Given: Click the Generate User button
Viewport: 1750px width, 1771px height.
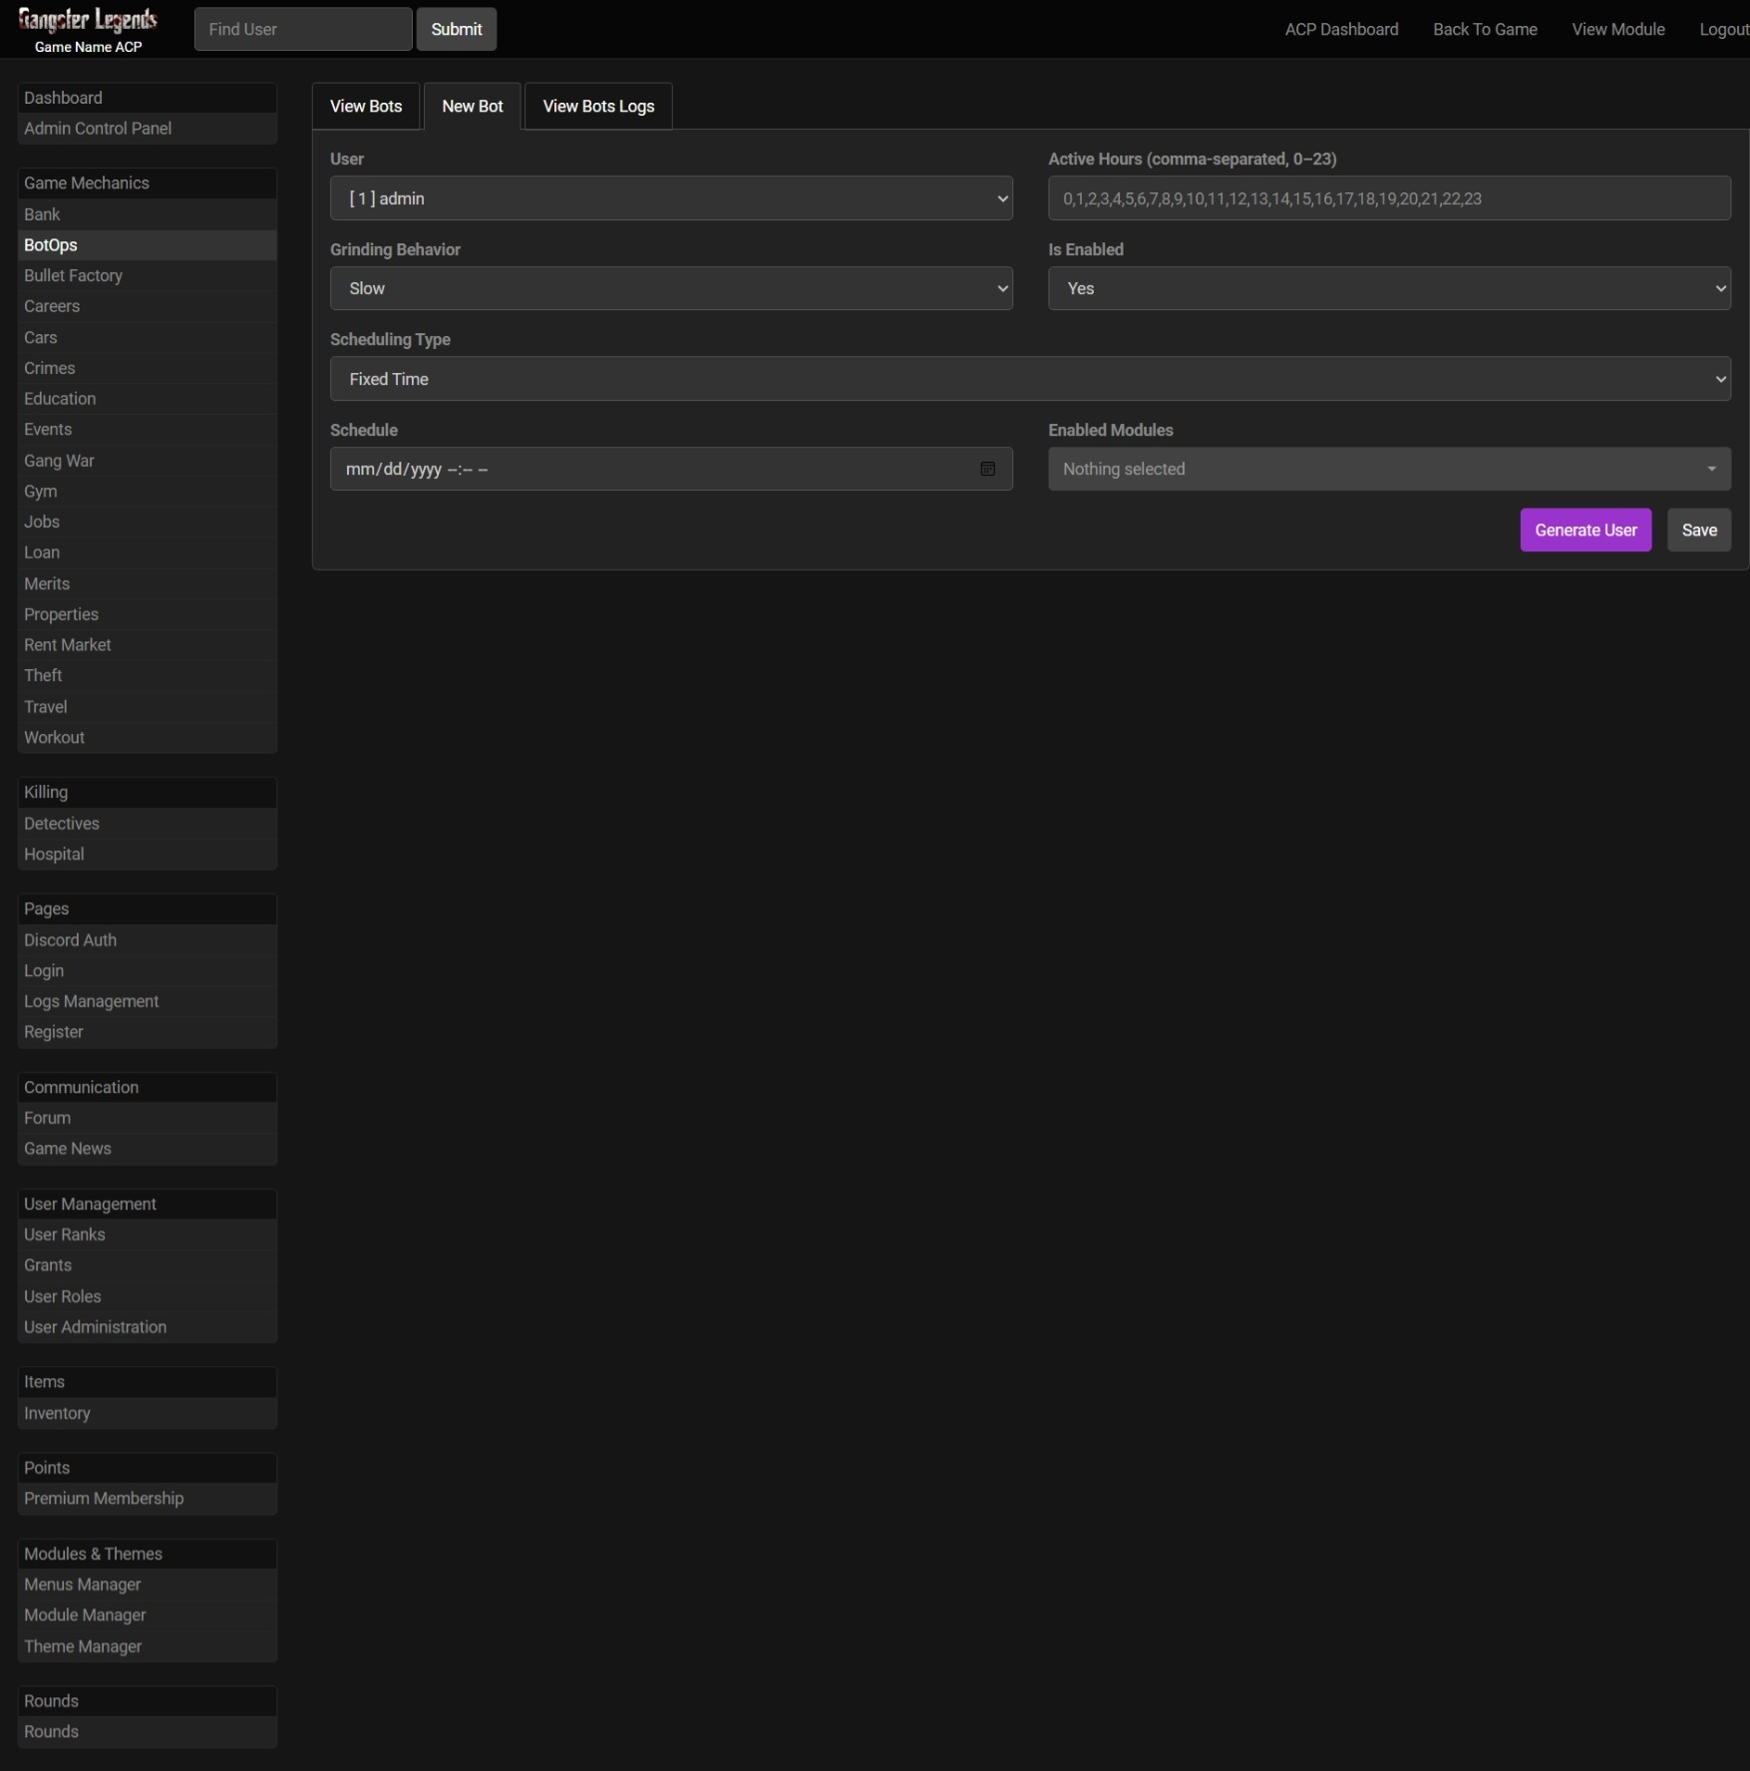Looking at the screenshot, I should [x=1584, y=531].
